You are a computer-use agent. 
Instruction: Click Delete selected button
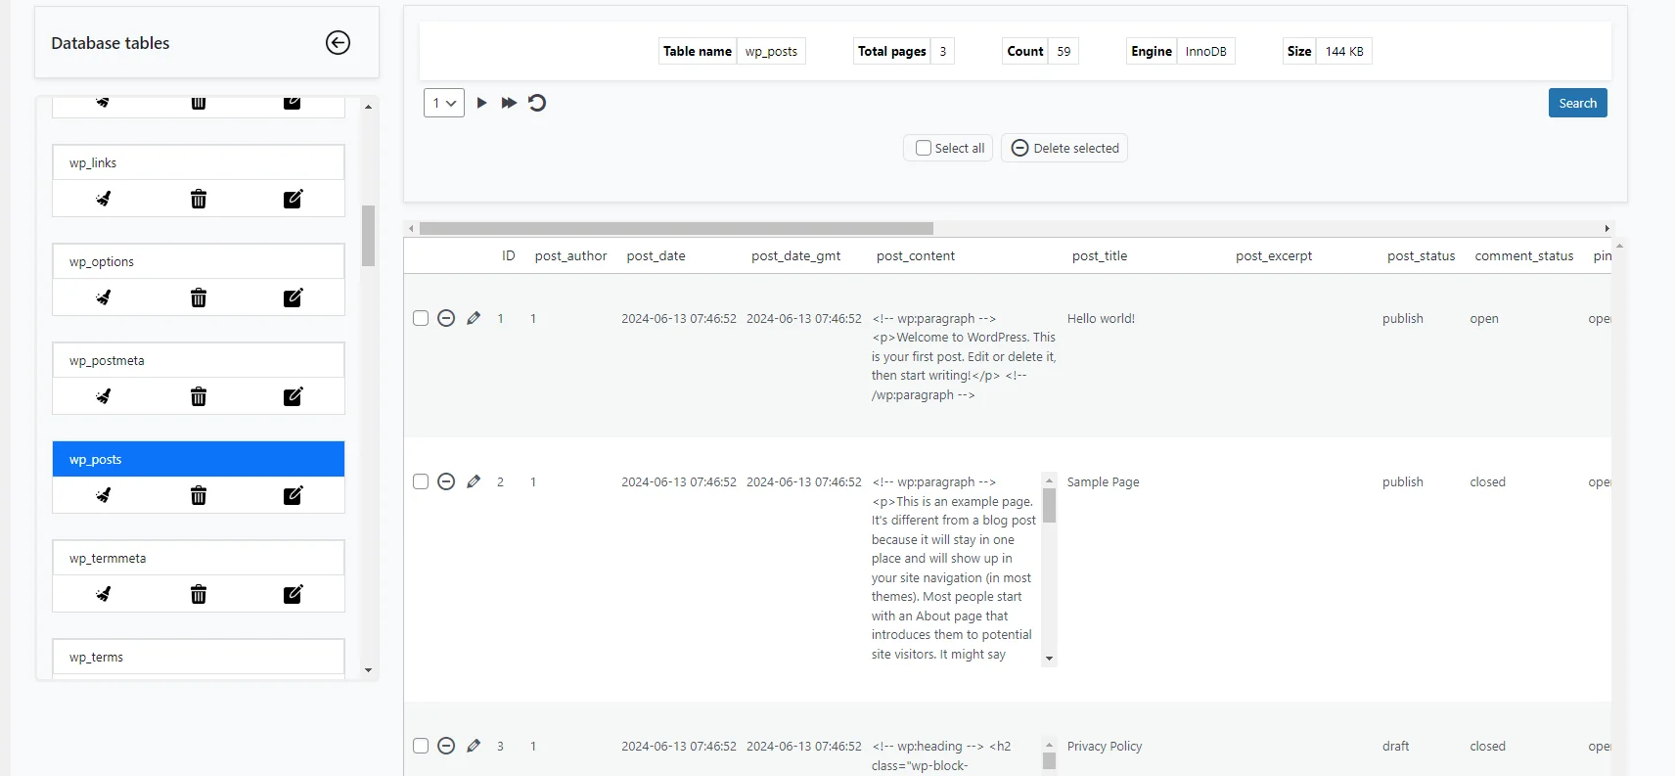1064,148
